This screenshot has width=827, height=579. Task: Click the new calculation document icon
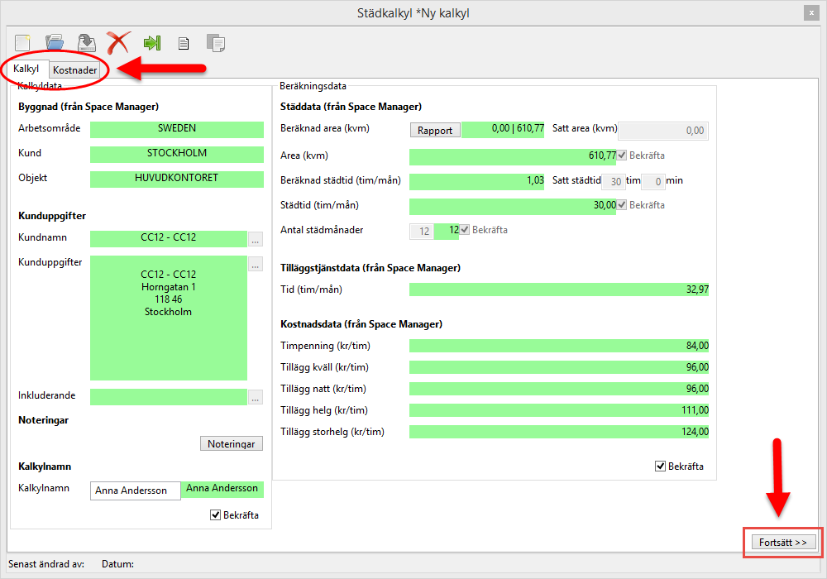[x=24, y=43]
